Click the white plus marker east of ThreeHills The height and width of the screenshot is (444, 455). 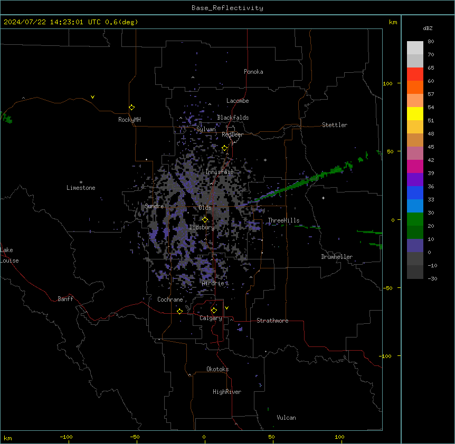pyautogui.click(x=323, y=198)
